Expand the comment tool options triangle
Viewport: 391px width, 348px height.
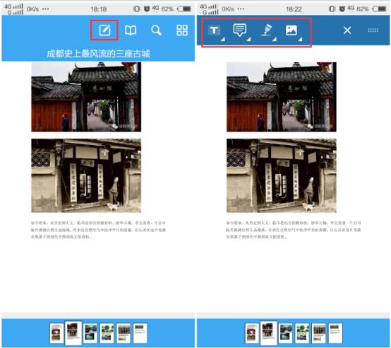249,39
